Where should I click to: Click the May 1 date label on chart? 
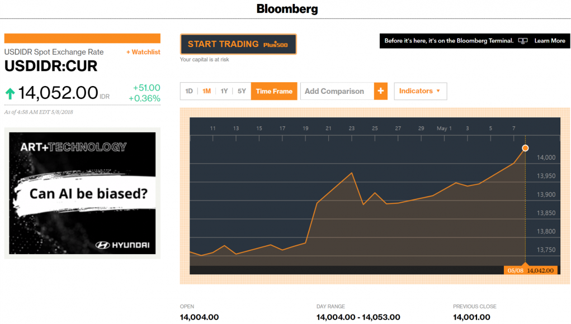444,128
